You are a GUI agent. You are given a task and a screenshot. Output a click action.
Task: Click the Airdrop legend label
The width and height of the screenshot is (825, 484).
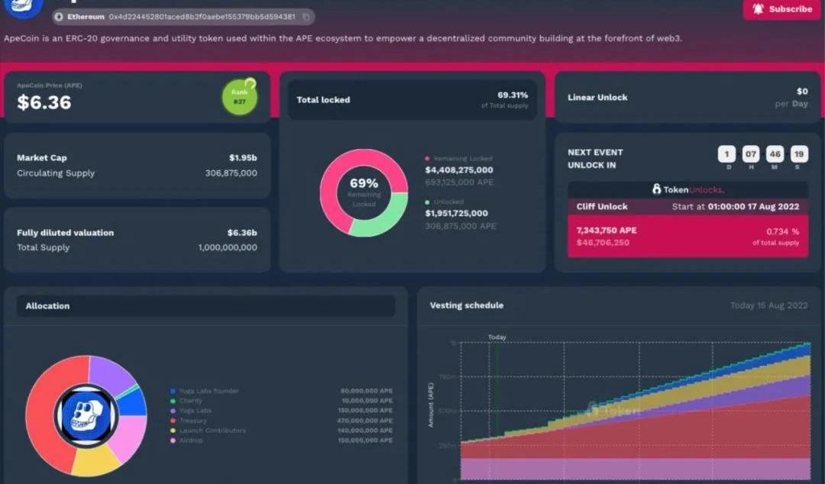[x=191, y=440]
